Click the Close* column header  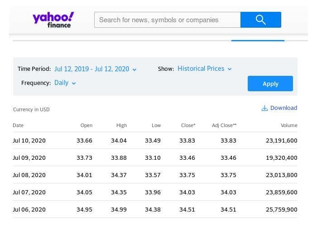[188, 125]
